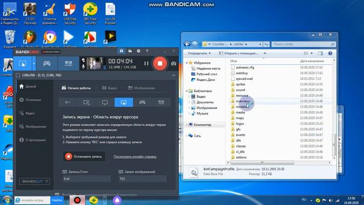Screen dimensions: 364x205
Task: Click Открыть с помощью button in Explorer
Action: click(x=238, y=53)
